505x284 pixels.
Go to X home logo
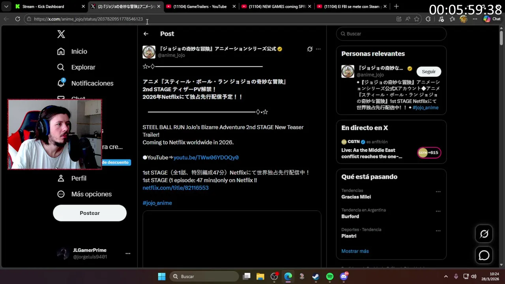coord(61,34)
